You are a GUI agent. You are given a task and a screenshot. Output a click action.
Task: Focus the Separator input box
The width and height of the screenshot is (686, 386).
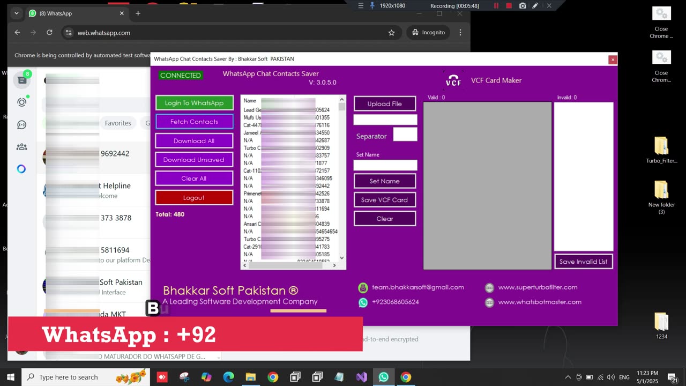tap(405, 135)
